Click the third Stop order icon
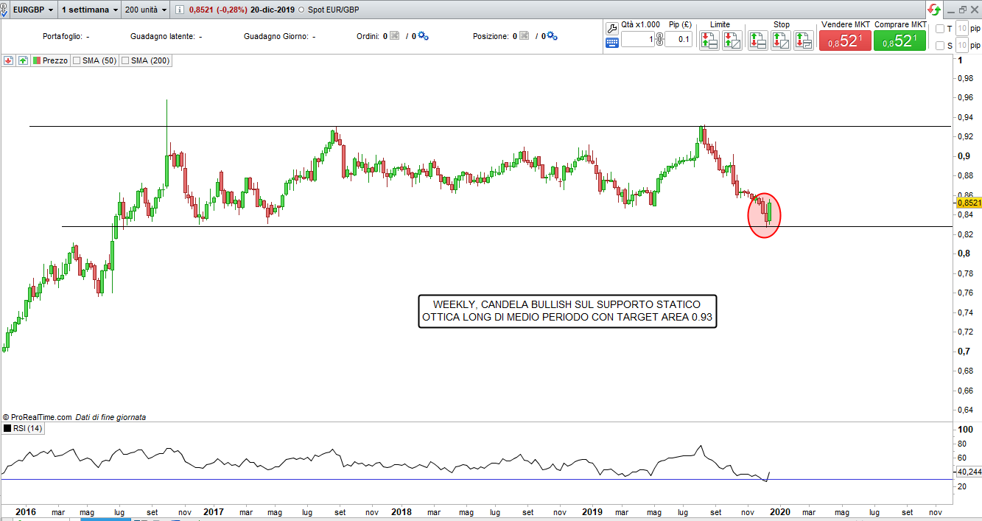 804,41
